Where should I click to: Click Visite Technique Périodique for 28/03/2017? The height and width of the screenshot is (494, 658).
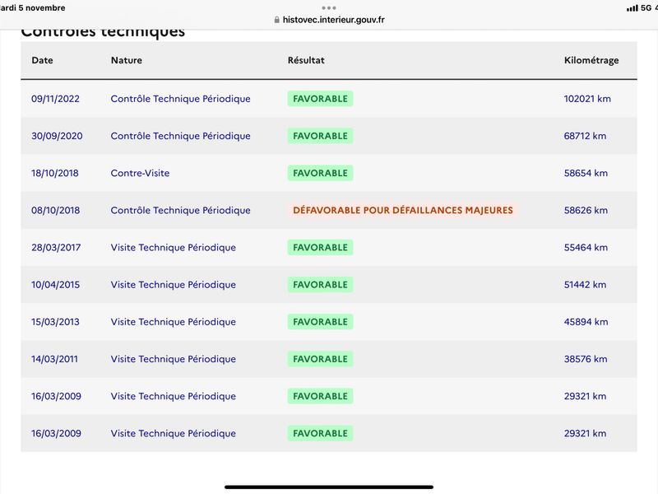[174, 248]
